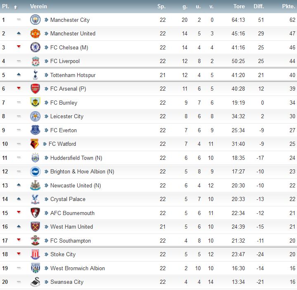
Task: Click the Crystal Palace club crest
Action: pos(35,199)
